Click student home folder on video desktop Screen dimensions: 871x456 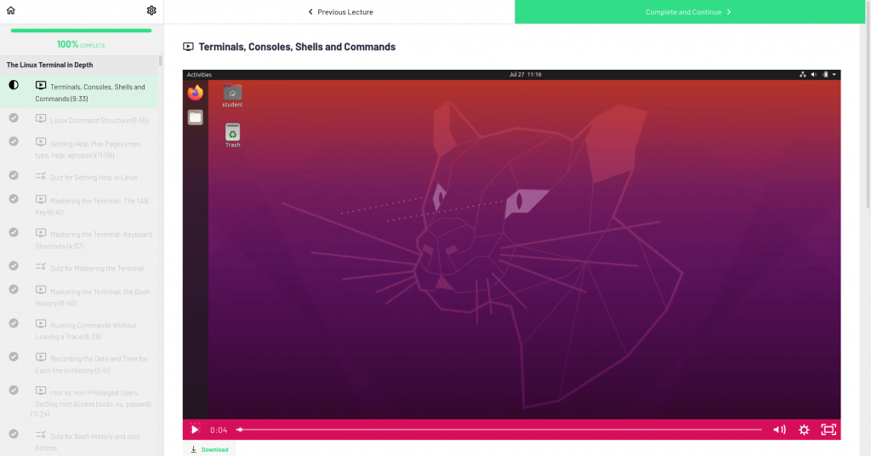232,95
